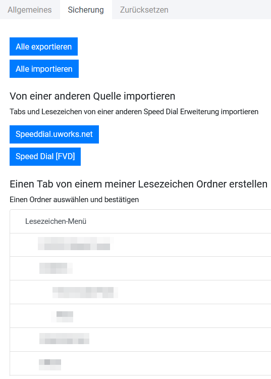Click the Einen Ordner auswählen und bestätigen text

[x=74, y=200]
